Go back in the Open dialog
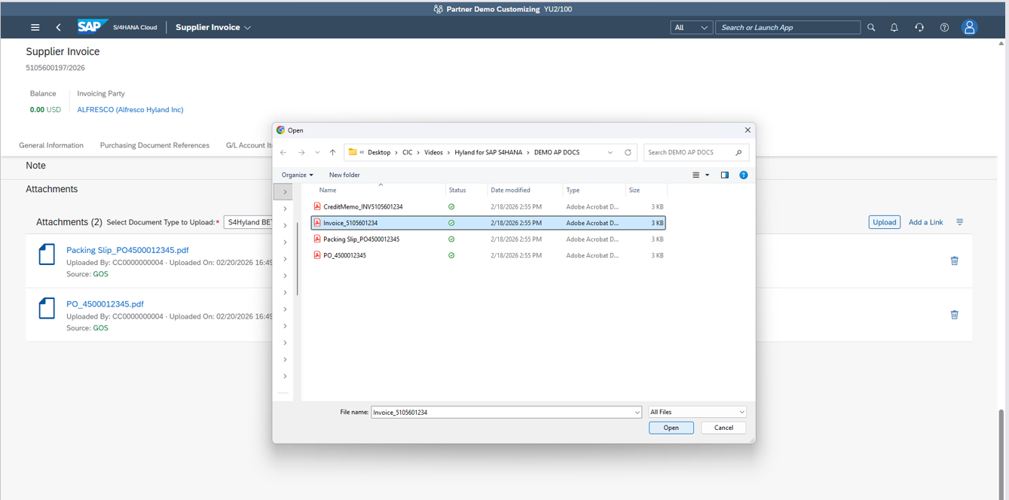The image size is (1009, 500). 283,152
